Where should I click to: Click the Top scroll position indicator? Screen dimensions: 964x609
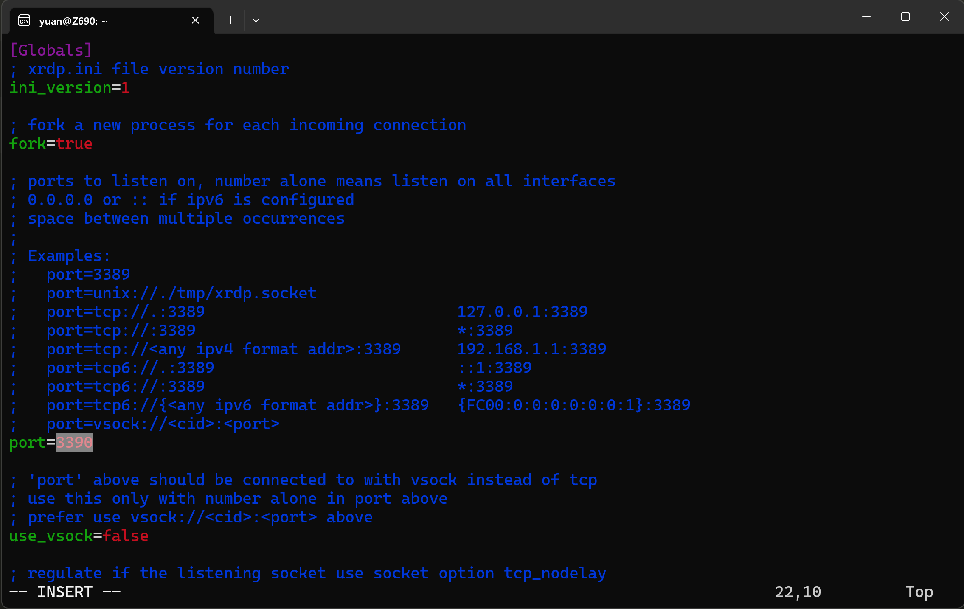[919, 592]
